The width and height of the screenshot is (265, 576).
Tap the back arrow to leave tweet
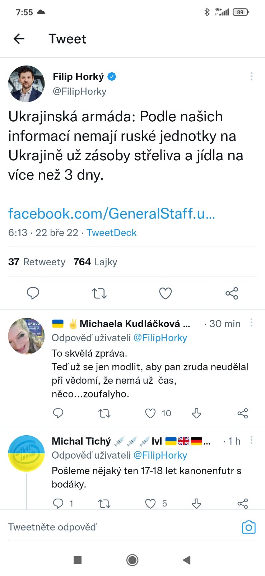point(19,39)
